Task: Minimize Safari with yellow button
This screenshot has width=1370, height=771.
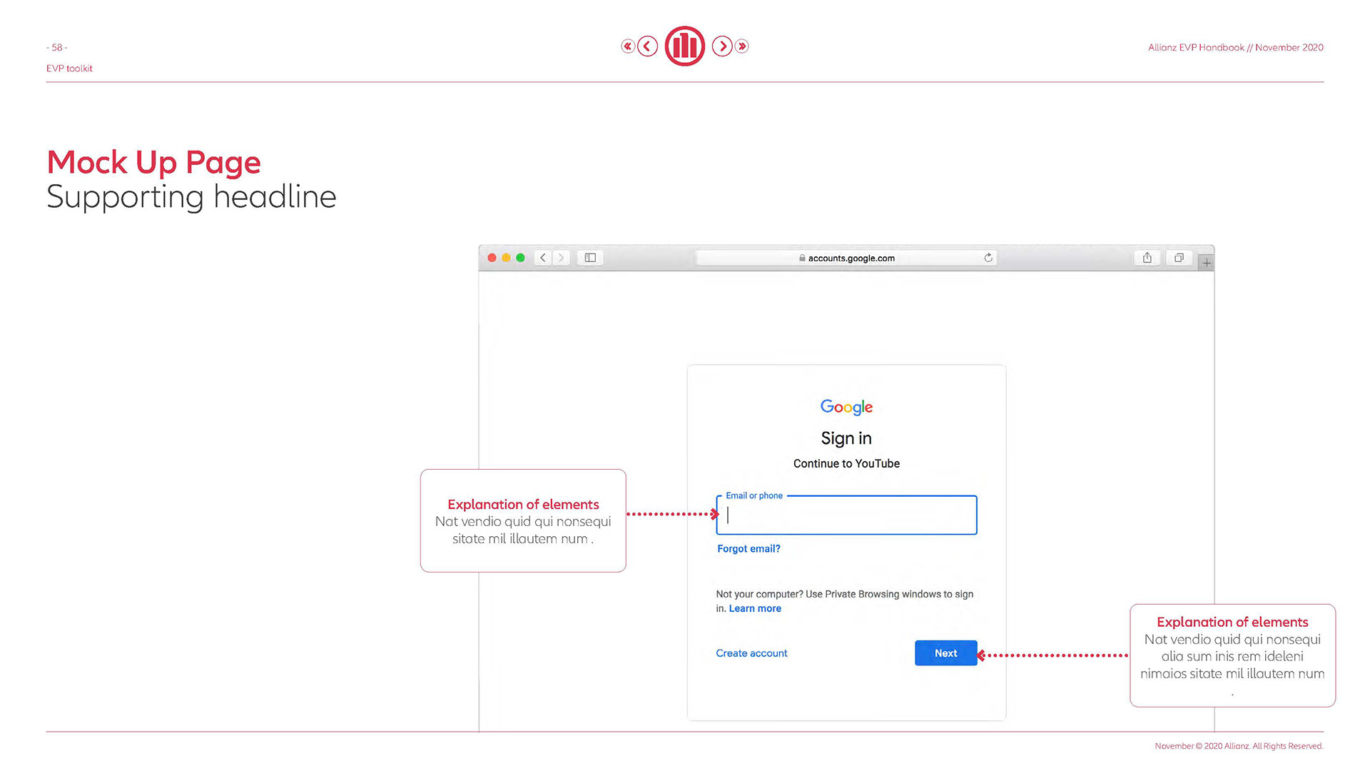Action: (x=506, y=258)
